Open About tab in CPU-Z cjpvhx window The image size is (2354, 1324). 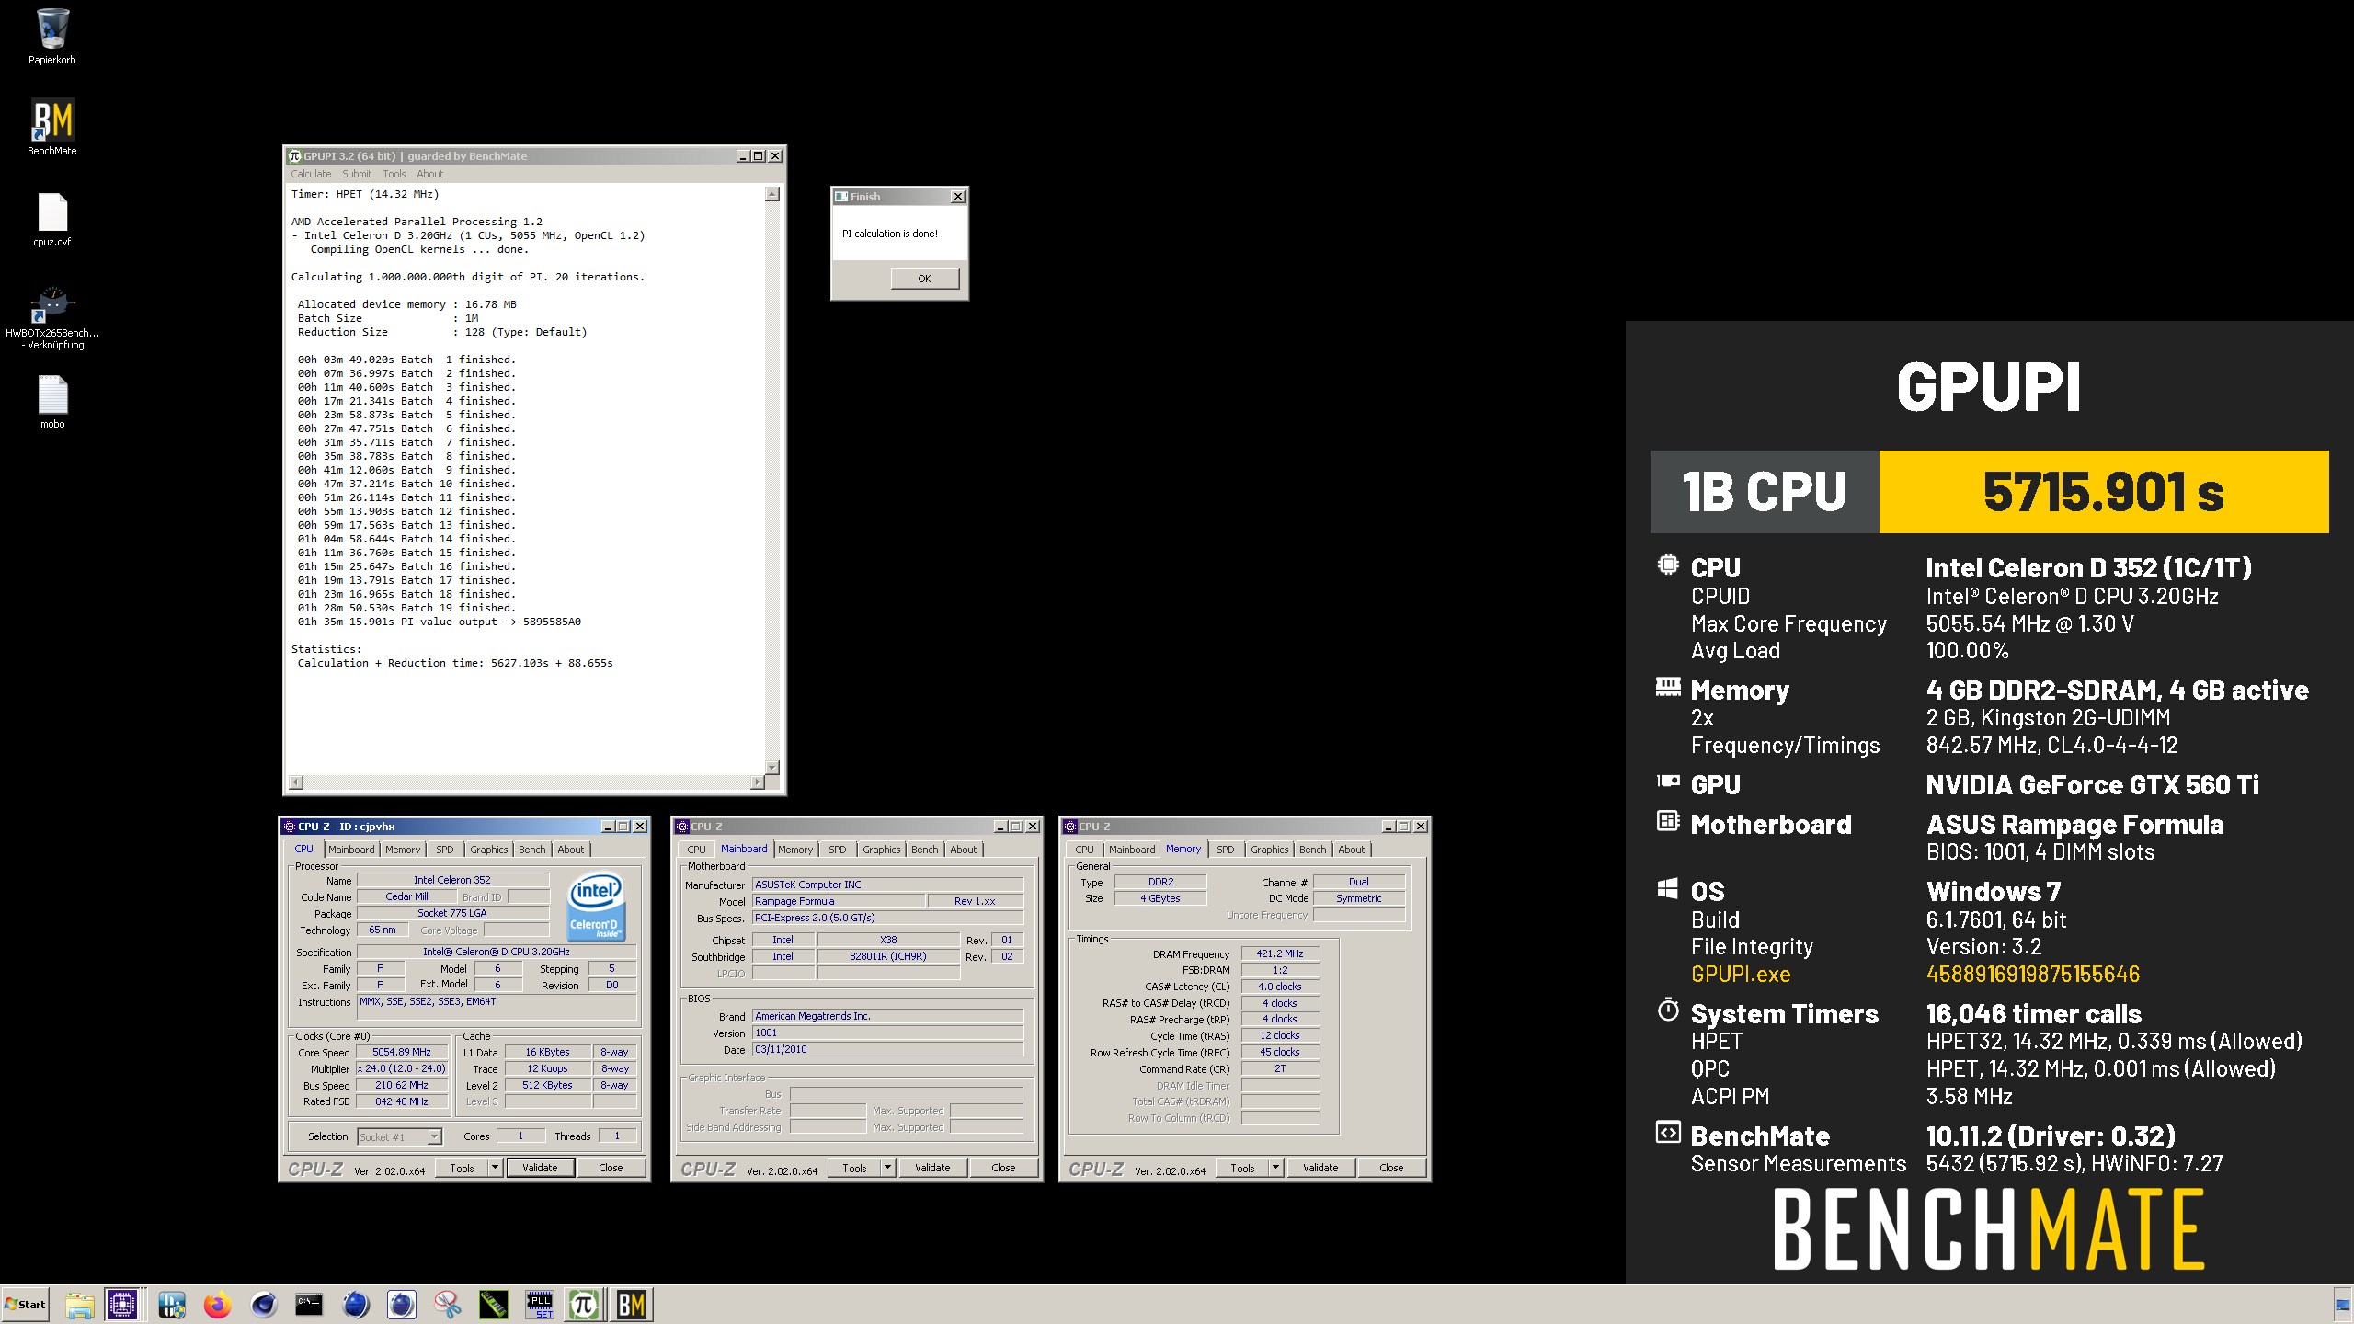(x=571, y=850)
